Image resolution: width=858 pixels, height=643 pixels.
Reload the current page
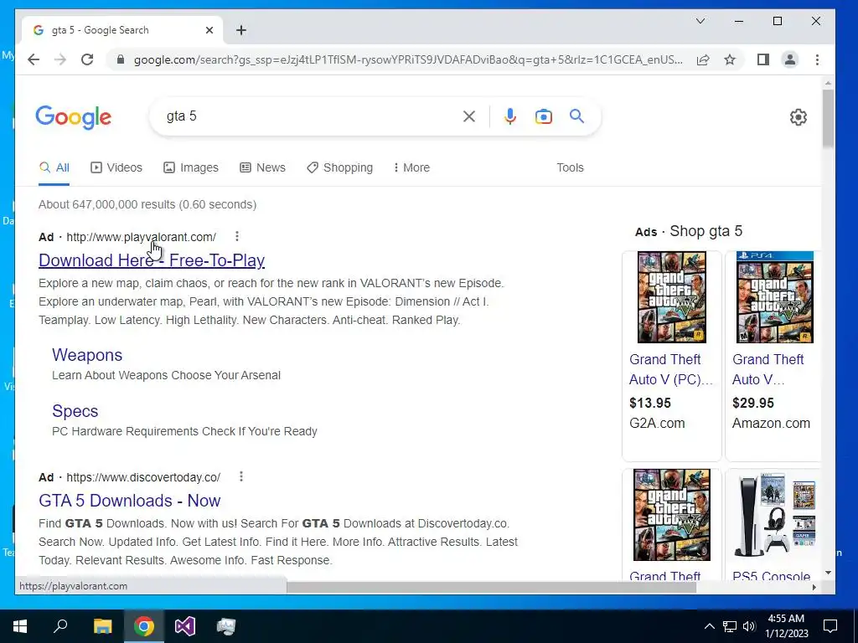87,59
